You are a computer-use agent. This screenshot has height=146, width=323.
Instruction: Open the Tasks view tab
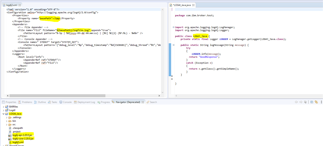52,102
